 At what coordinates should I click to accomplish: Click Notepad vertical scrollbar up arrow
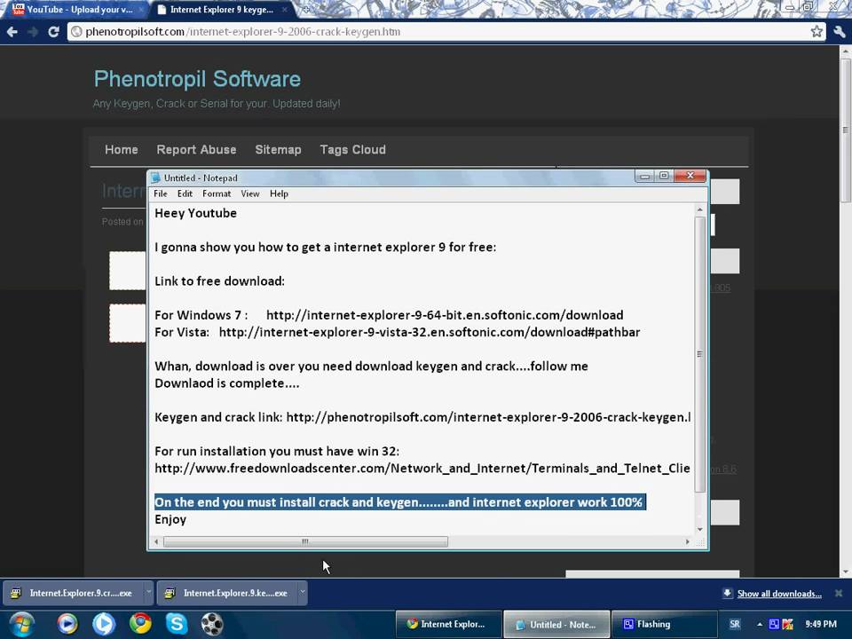(700, 209)
